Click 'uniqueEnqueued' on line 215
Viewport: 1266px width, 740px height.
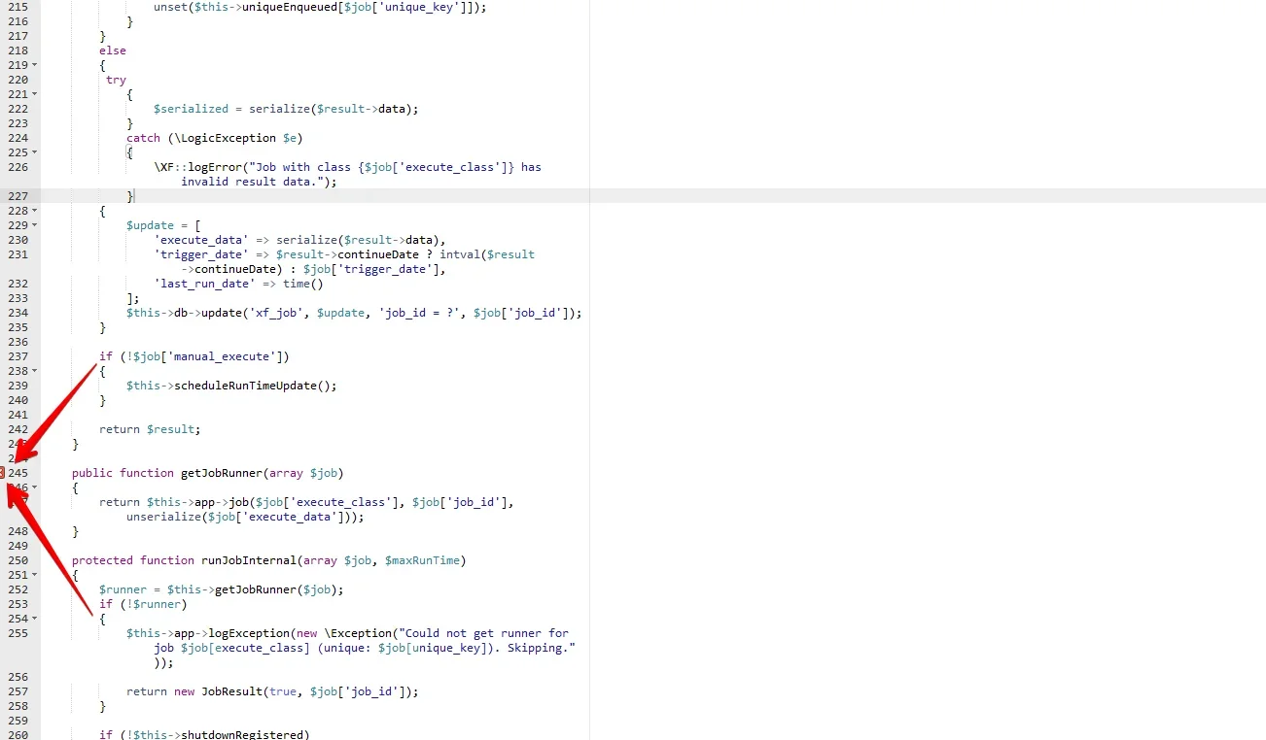290,7
